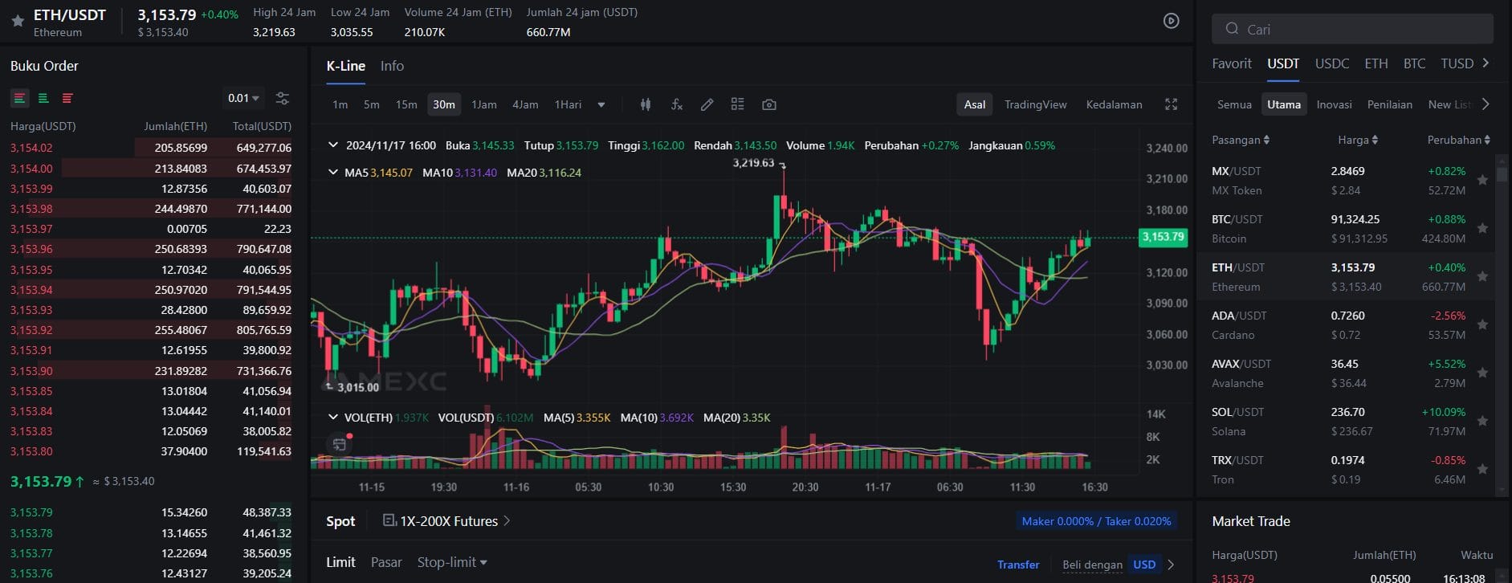Open the chart panel icon above volume bars
Viewport: 1512px width, 583px height.
340,444
